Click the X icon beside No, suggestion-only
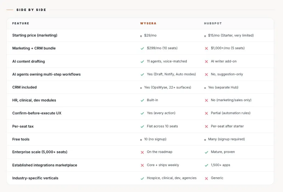Image resolution: width=283 pixels, height=192 pixels. pos(206,74)
